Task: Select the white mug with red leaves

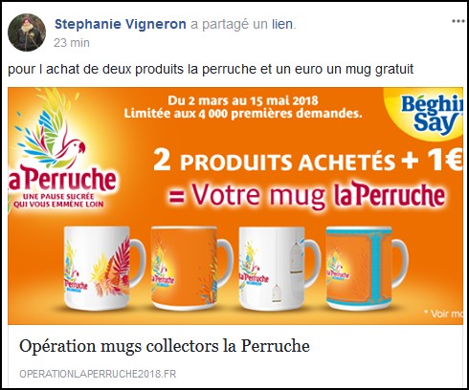Action: (104, 268)
